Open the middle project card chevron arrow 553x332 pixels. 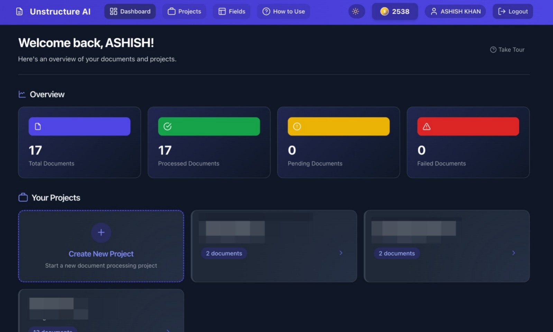tap(341, 253)
